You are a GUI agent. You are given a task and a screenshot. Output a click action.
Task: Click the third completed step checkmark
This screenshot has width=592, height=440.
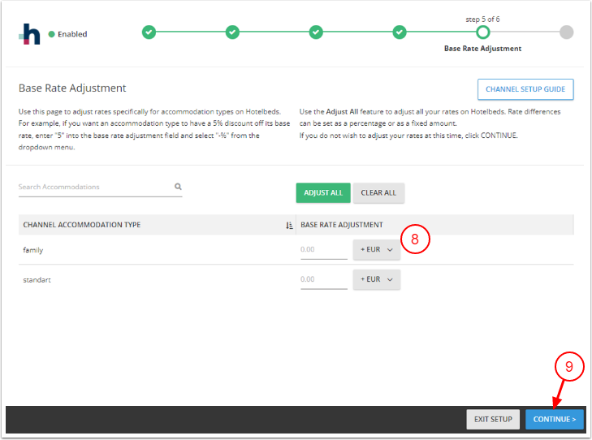point(316,32)
